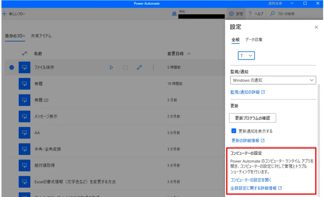Click the stop icon for ファイル保存 flow
324x197 pixels.
click(x=125, y=67)
